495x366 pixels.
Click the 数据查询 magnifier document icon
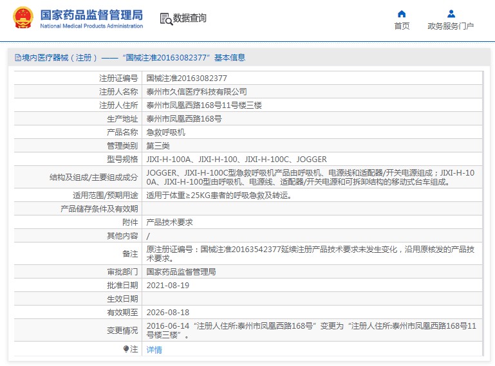[165, 19]
